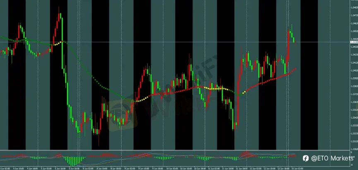358x170 pixels.
Task: Click the 1.3362 price axis label
Action: click(355, 102)
